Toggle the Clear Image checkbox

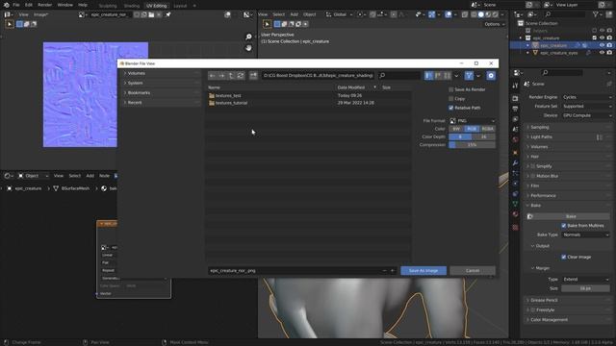(x=564, y=257)
